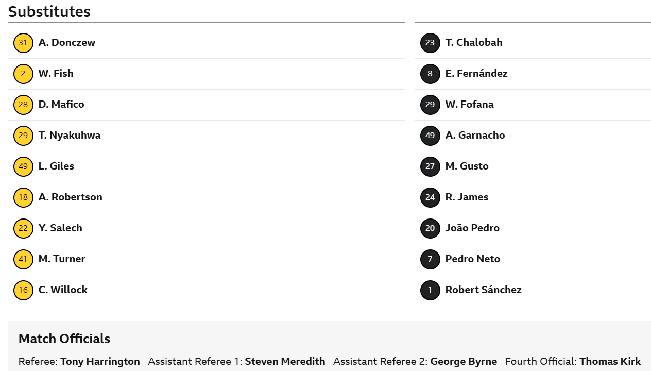This screenshot has width=651, height=371.
Task: Select the yellow 16 badge for Willock
Action: click(23, 290)
